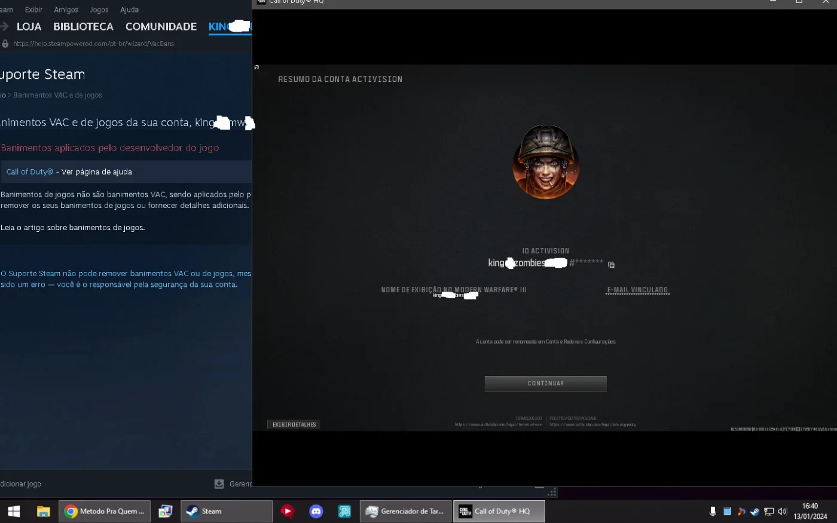Screen dimensions: 837x523
Task: Open 'Banimentos VAC e de jogos' breadcrumb
Action: click(x=57, y=95)
